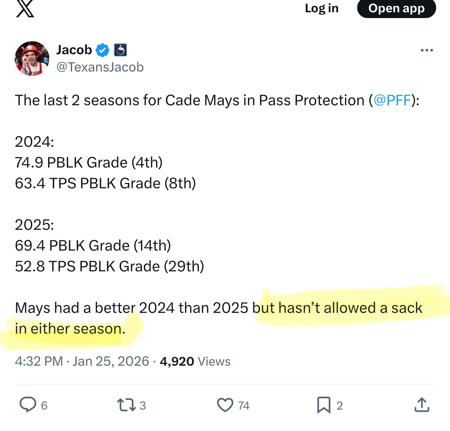The width and height of the screenshot is (450, 431).
Task: Click the reply speech bubble icon
Action: (28, 405)
